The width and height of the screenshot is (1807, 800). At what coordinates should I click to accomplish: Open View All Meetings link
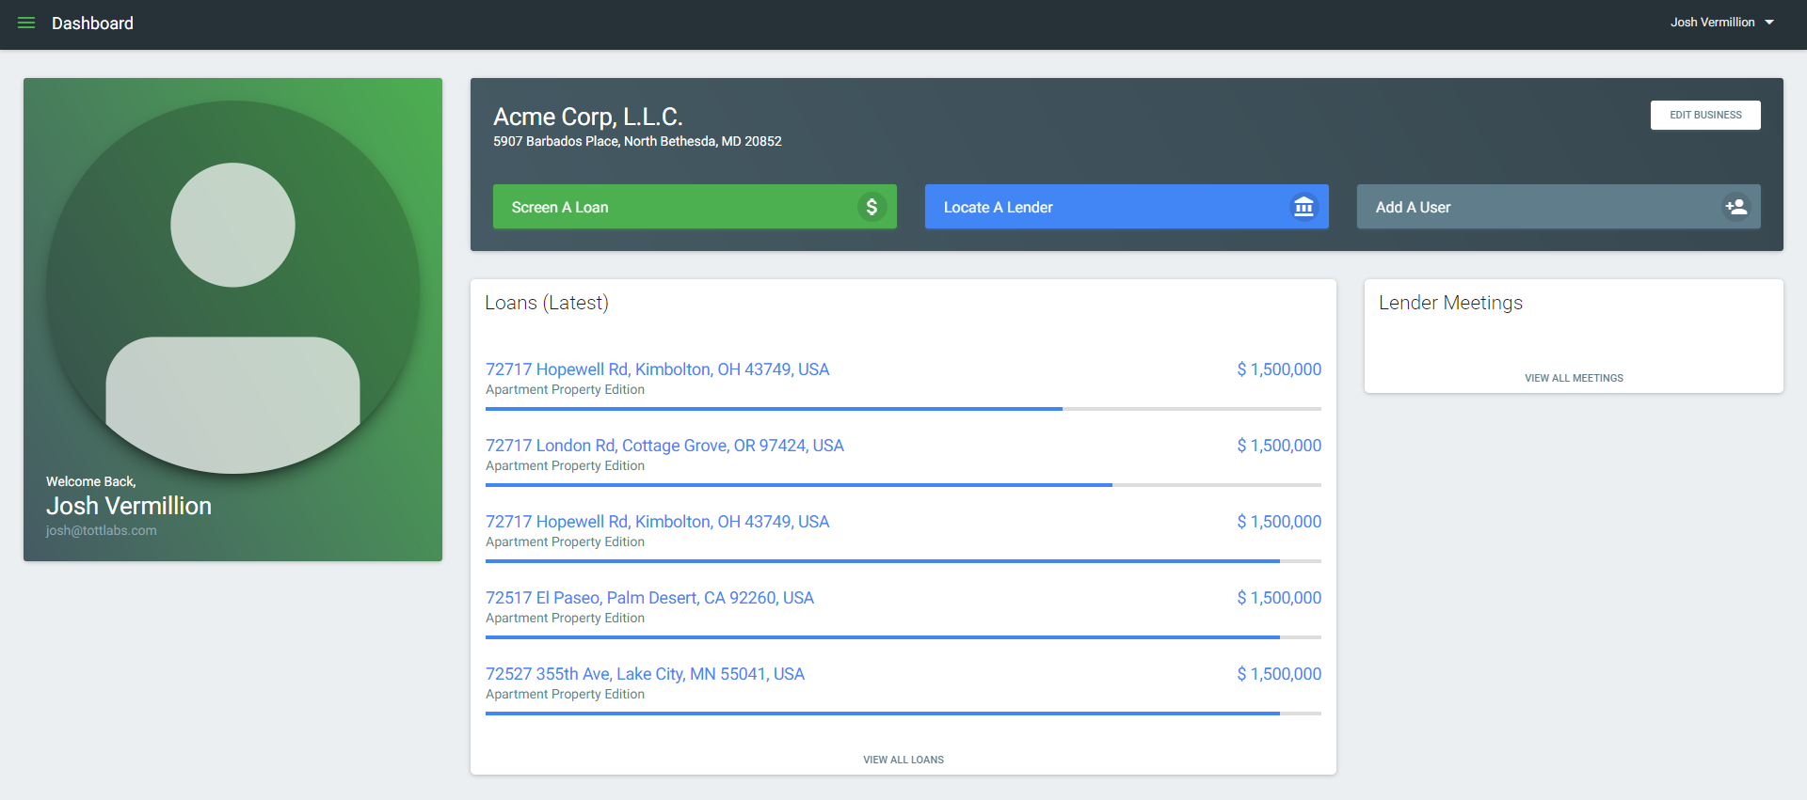click(1574, 378)
